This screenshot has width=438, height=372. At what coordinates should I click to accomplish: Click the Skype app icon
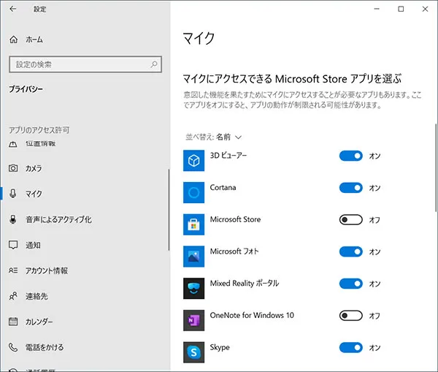(x=193, y=352)
